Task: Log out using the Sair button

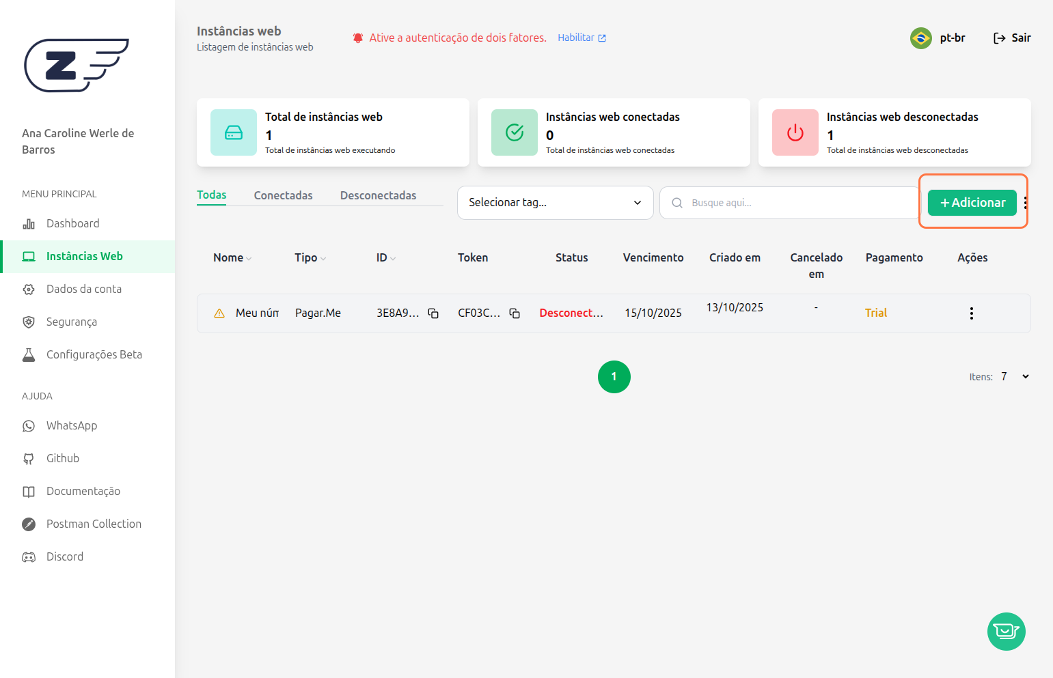Action: (x=1011, y=38)
